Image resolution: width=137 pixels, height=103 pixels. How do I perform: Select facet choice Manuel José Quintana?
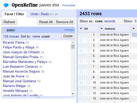pos(19,81)
